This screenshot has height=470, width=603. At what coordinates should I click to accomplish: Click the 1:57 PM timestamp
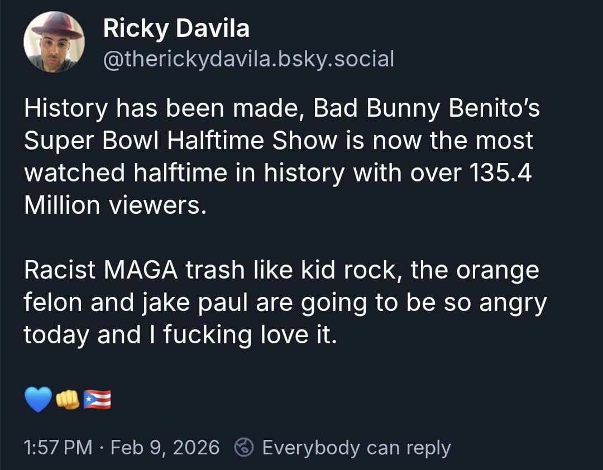point(58,448)
